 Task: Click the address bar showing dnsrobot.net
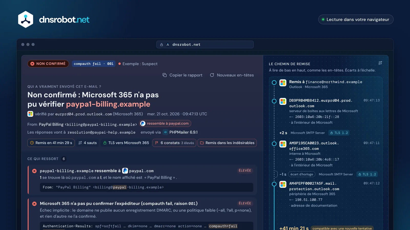pyautogui.click(x=205, y=44)
